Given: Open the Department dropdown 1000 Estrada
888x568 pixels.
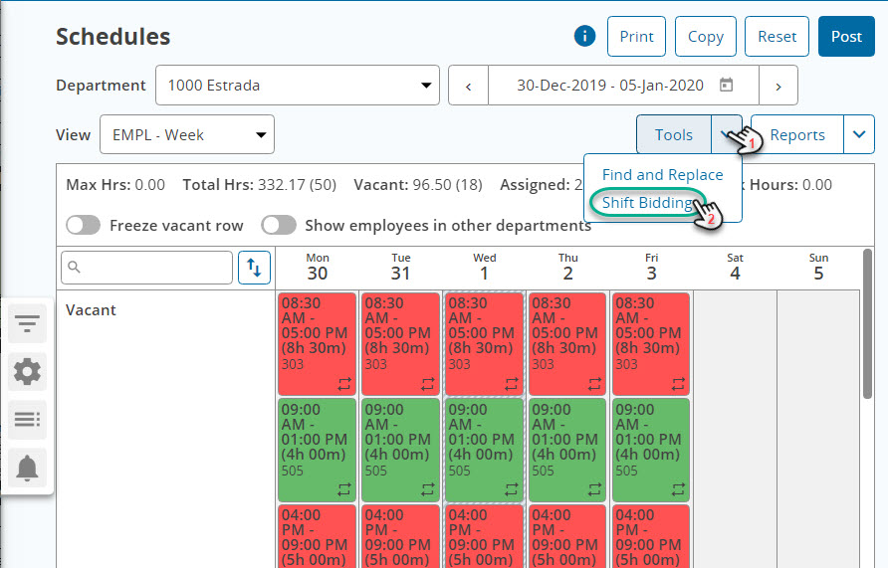Looking at the screenshot, I should coord(298,86).
